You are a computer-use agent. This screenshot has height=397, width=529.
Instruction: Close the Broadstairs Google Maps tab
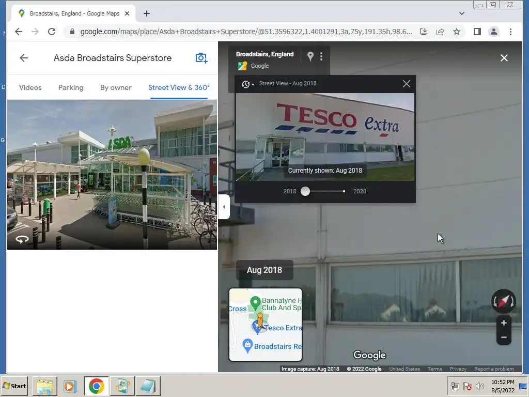point(127,13)
